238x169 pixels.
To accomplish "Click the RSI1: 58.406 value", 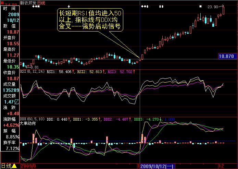I will tap(59, 72).
